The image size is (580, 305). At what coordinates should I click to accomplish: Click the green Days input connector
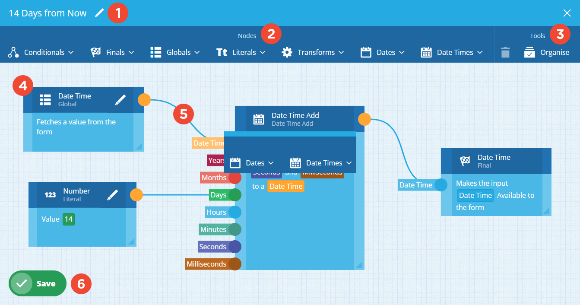click(235, 195)
